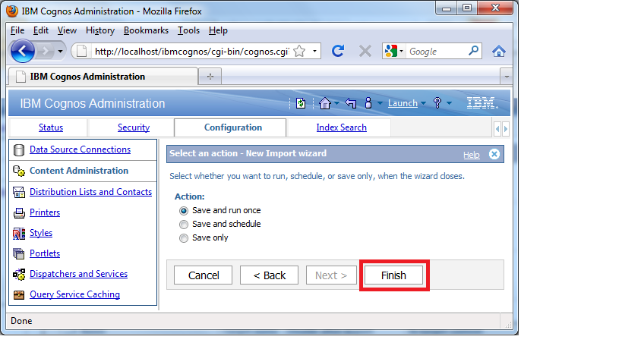Screen dimensions: 622x349
Task: Click the Cognos home icon
Action: 325,103
